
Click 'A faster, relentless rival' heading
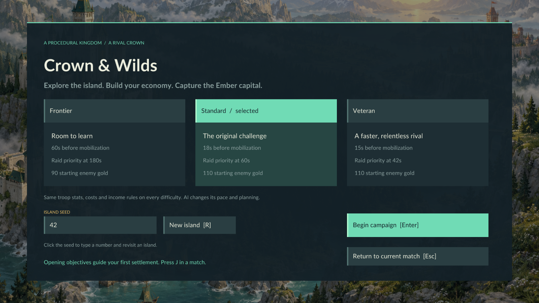pyautogui.click(x=389, y=136)
